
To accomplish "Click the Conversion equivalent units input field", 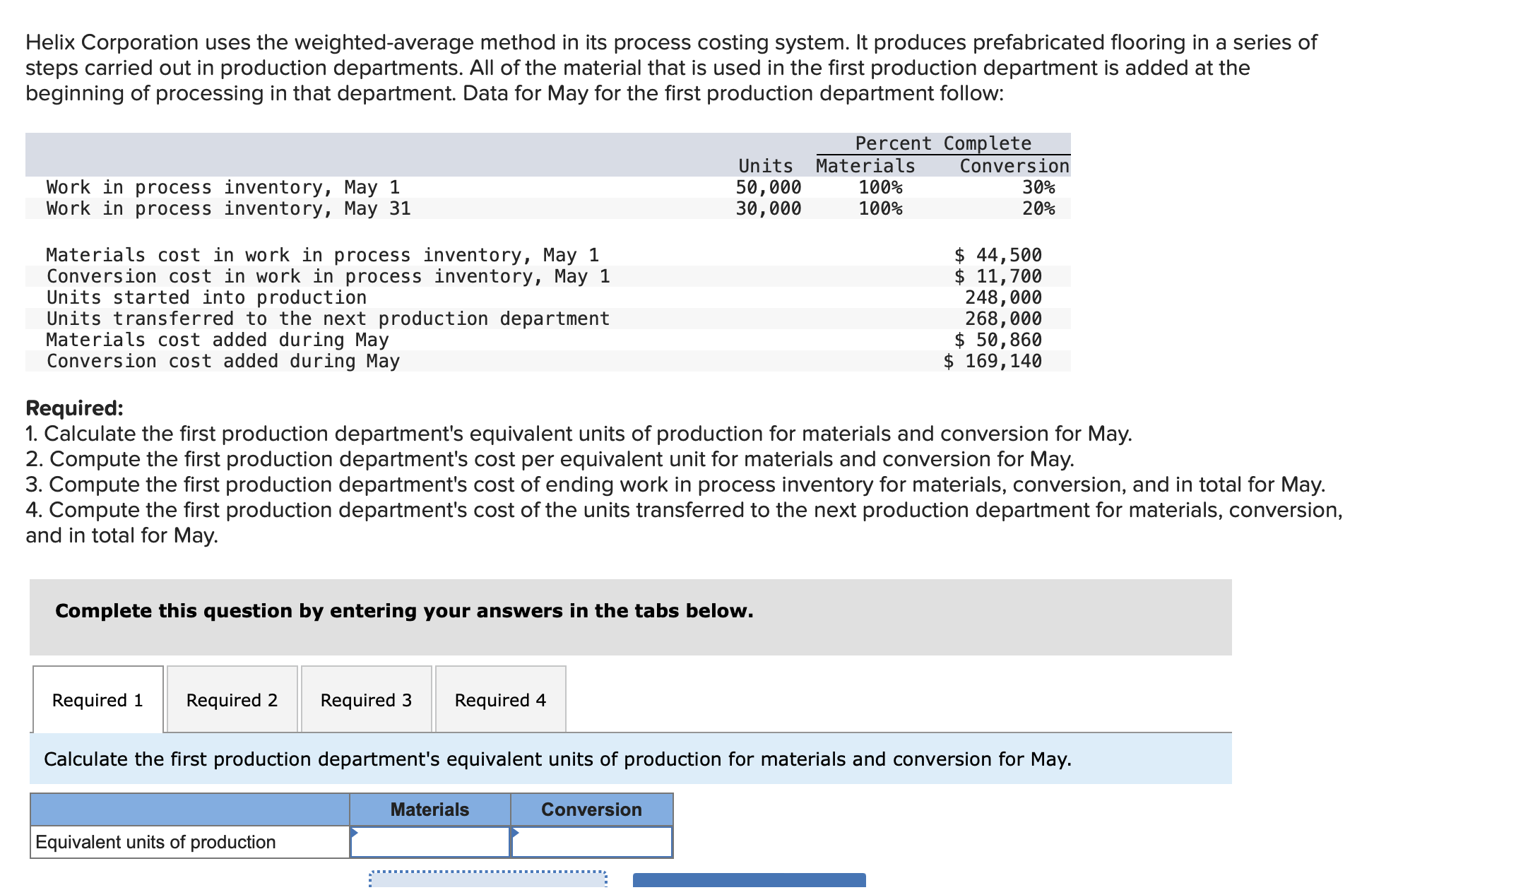I will coord(592,842).
